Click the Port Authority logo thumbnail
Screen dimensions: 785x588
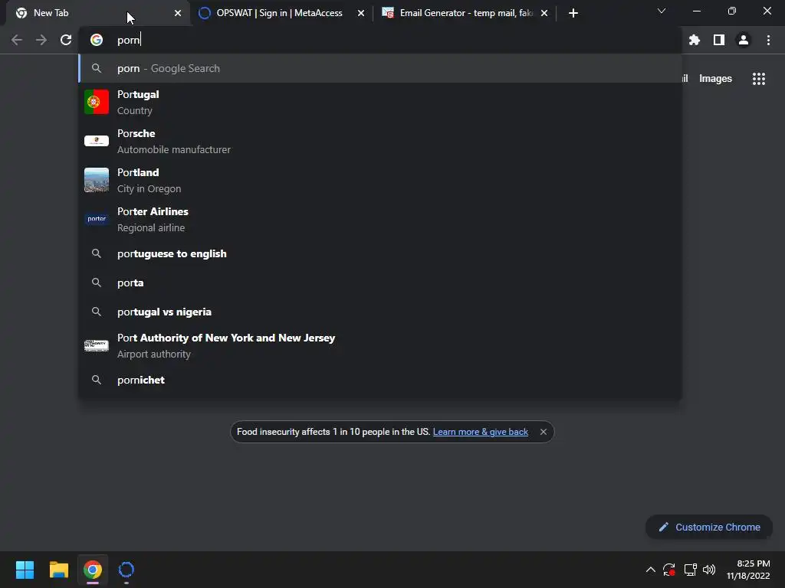pos(97,345)
